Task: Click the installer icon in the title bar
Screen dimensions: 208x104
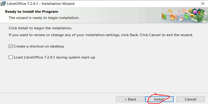Action: tap(3, 4)
